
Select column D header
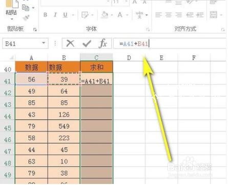(x=129, y=58)
